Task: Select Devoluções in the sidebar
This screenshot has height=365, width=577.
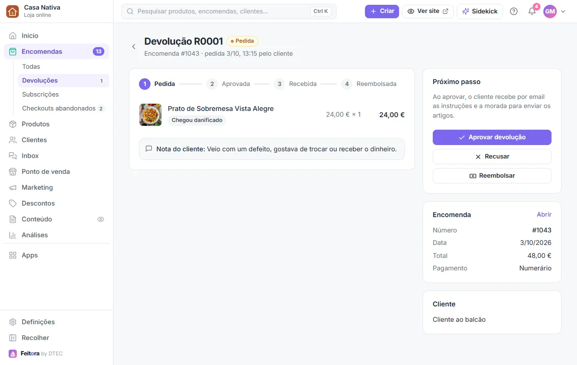Action: point(63,81)
